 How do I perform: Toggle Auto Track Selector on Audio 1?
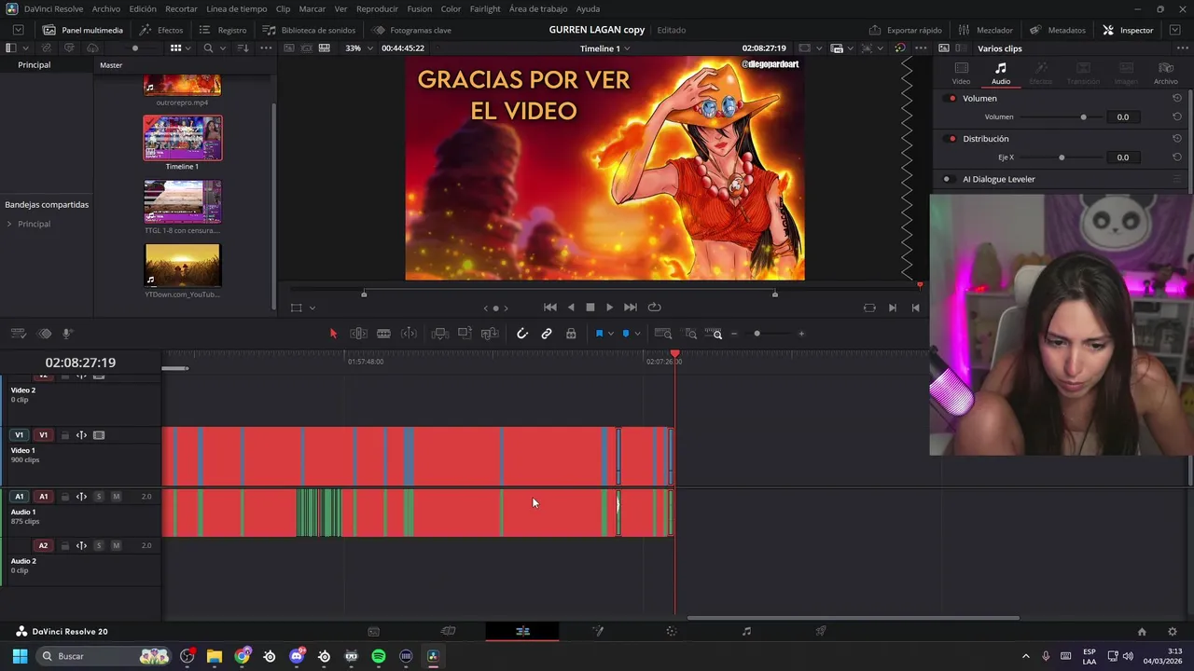pos(81,497)
